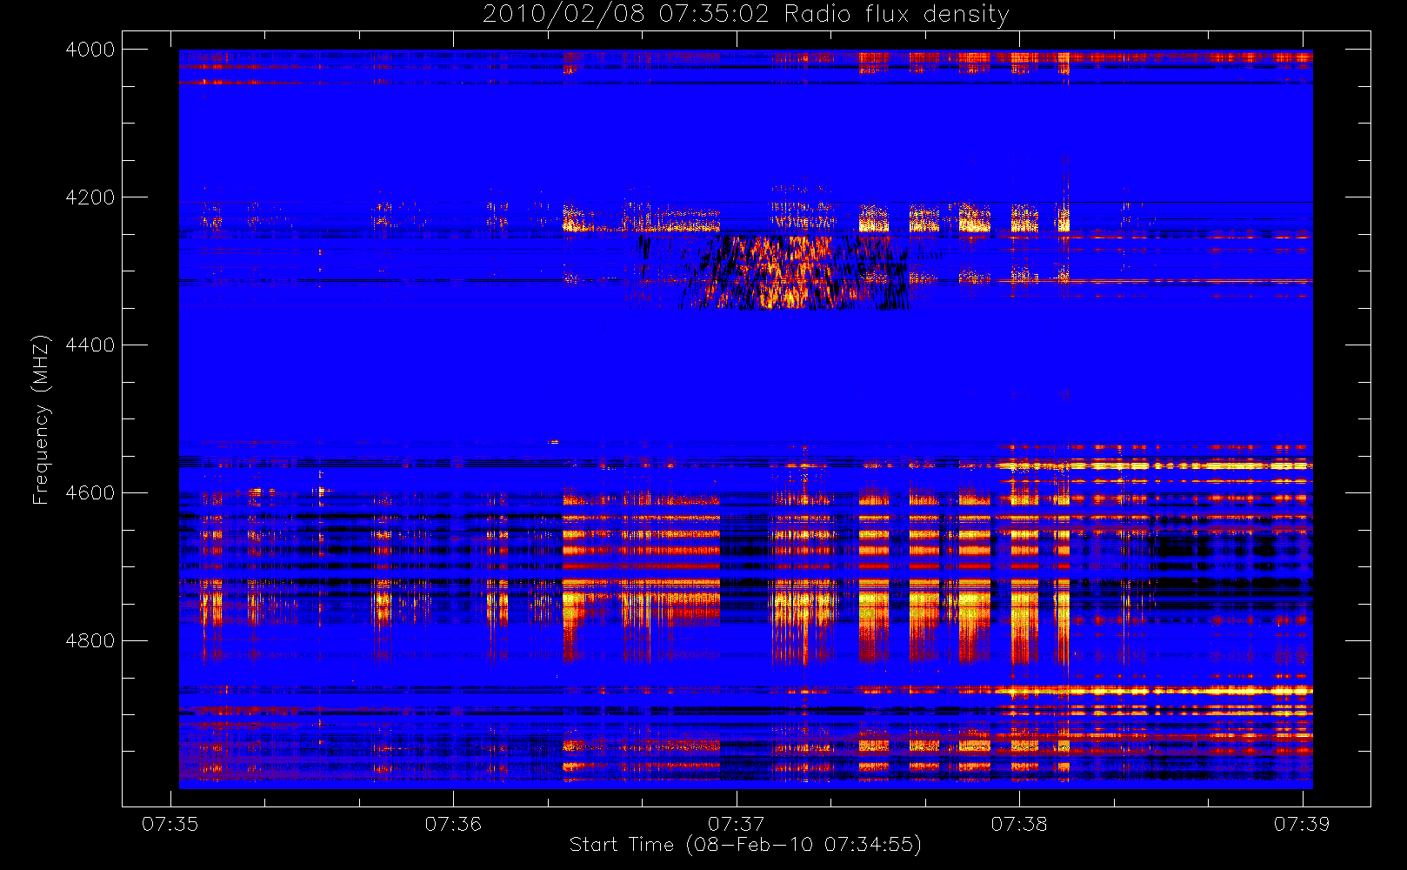Click the 4400 frequency tick label

90,345
